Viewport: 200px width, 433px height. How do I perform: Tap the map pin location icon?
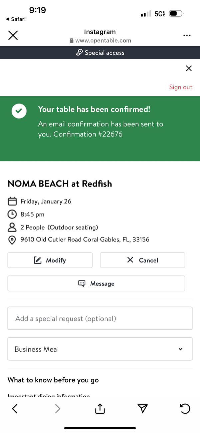pyautogui.click(x=12, y=240)
